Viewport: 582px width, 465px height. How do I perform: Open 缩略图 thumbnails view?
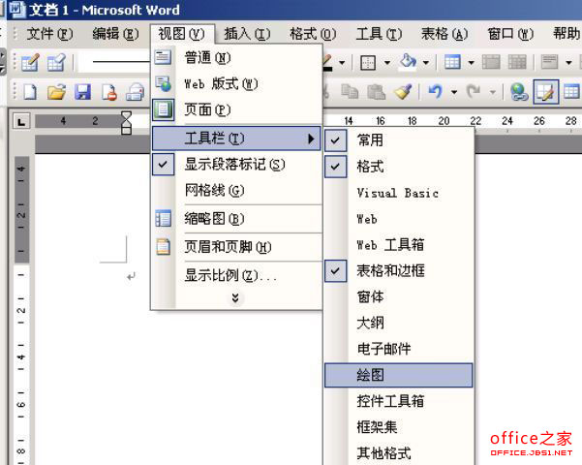(x=236, y=219)
